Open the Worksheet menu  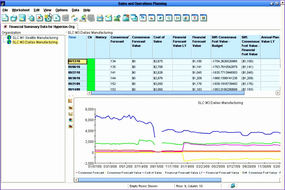click(x=21, y=10)
